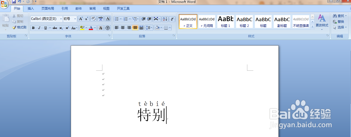The image size is (351, 137).
Task: Open the 邮件 ribbon tab
Action: (79, 9)
